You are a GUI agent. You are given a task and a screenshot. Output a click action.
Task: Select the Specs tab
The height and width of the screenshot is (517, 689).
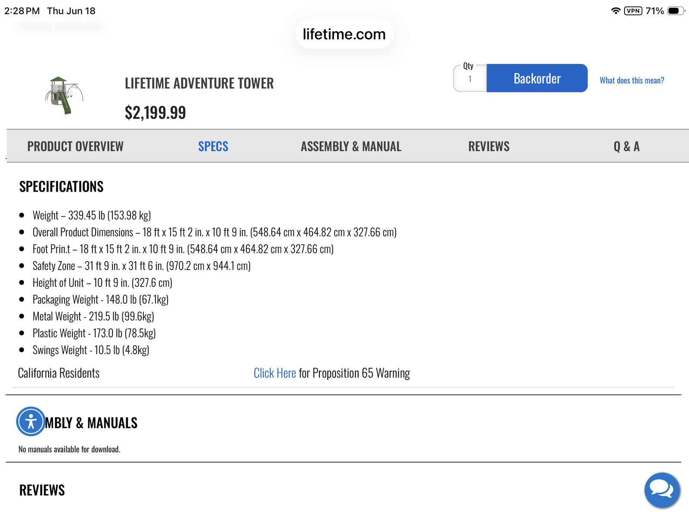[x=213, y=146]
